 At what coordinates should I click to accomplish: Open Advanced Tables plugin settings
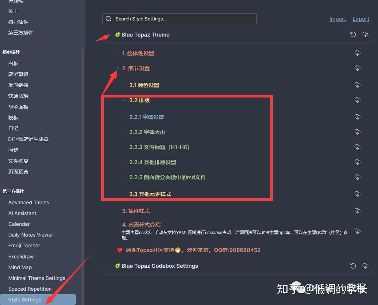tap(29, 202)
